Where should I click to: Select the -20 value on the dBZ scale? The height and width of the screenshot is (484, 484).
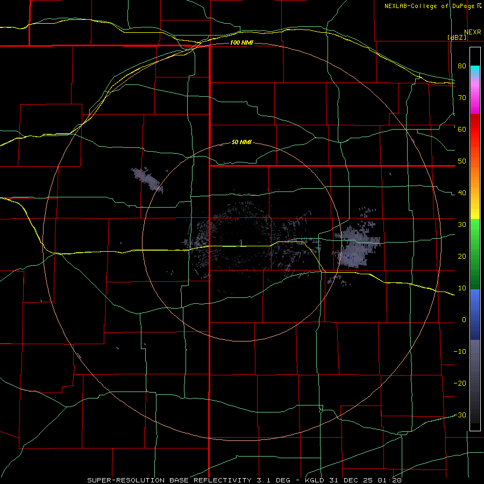[460, 383]
